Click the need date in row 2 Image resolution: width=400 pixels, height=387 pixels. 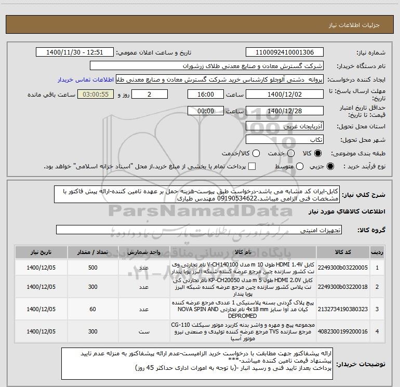tap(41, 287)
